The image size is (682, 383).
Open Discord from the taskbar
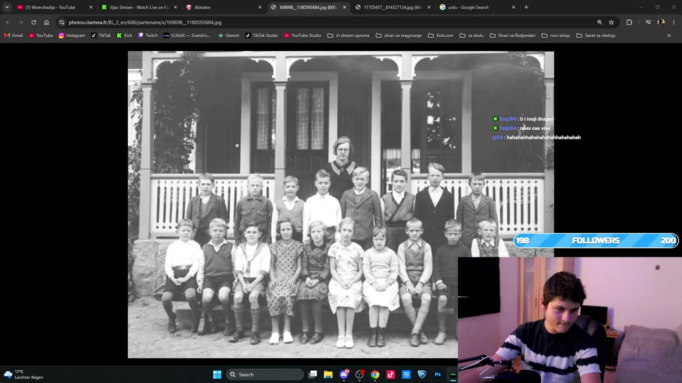[344, 374]
